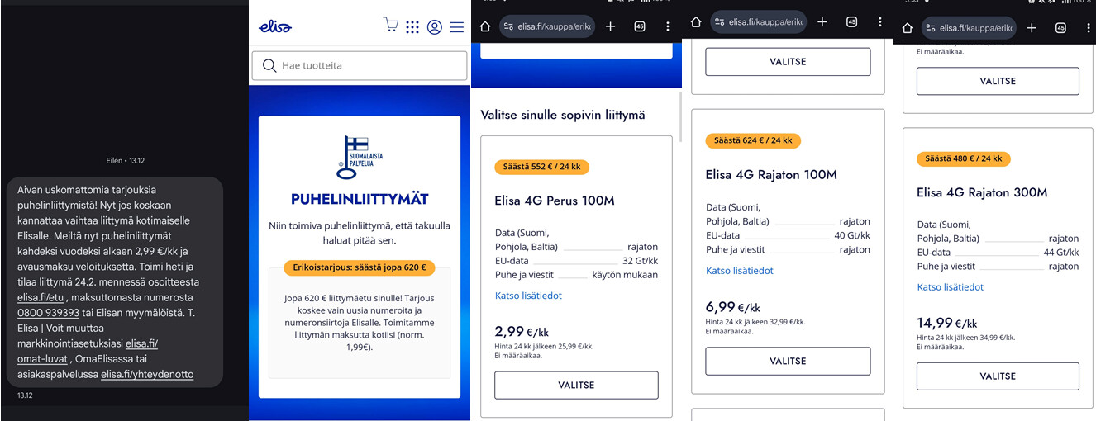Viewport: 1096px width, 421px height.
Task: Click the Suomalaista Palvelua key flag emblem
Action: (x=360, y=157)
